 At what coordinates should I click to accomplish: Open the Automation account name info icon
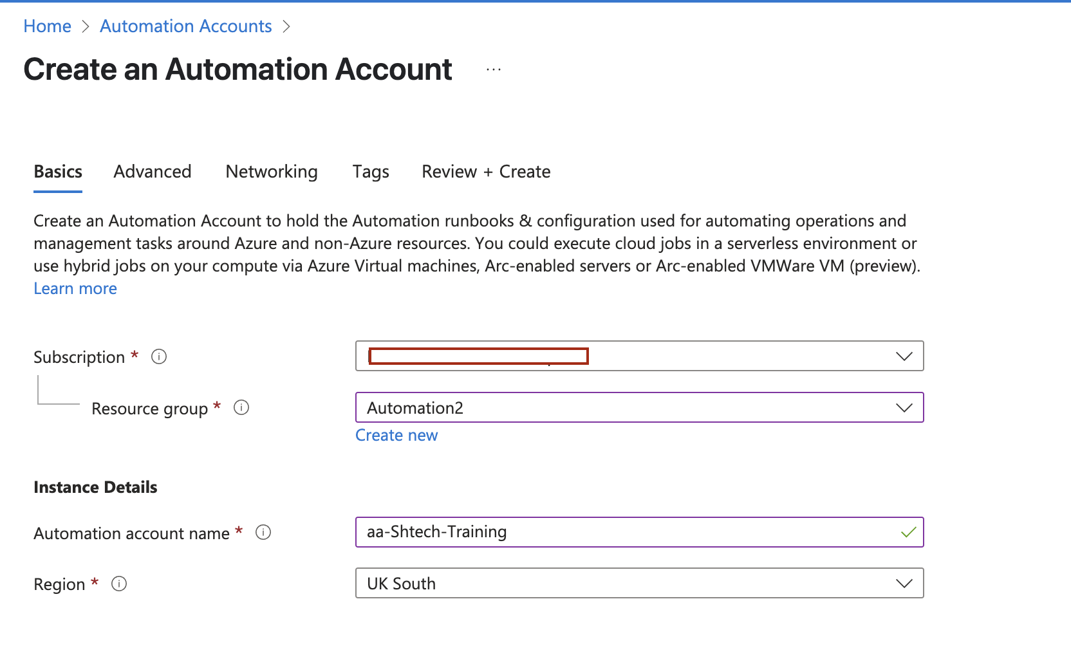coord(263,532)
